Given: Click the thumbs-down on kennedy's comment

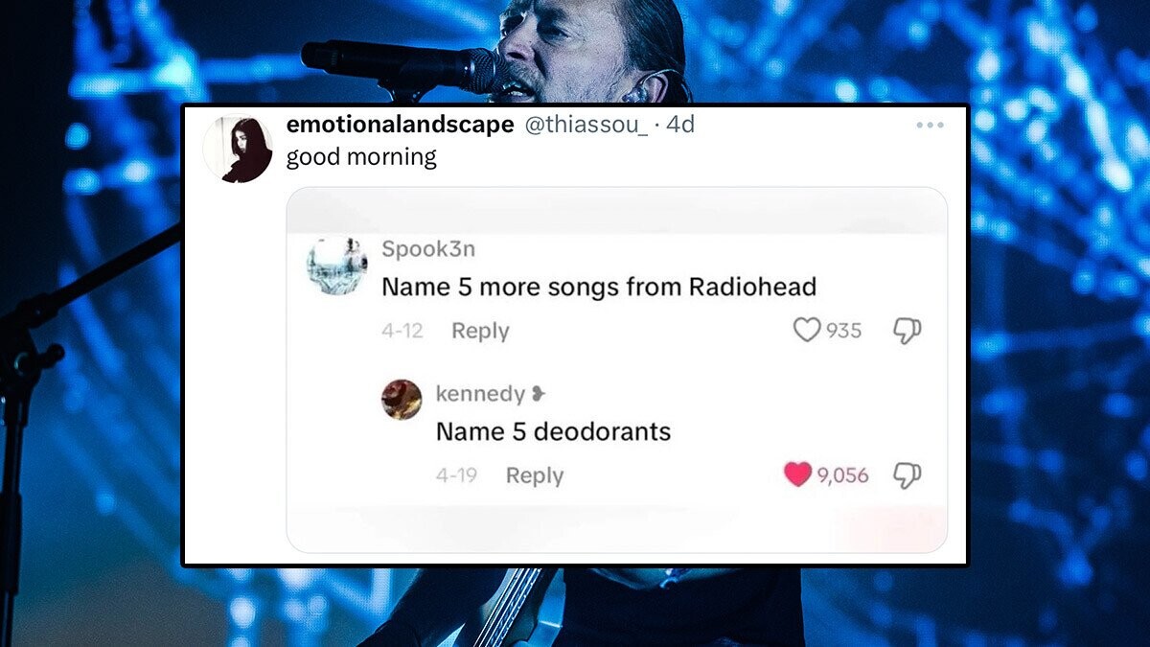Looking at the screenshot, I should [907, 475].
